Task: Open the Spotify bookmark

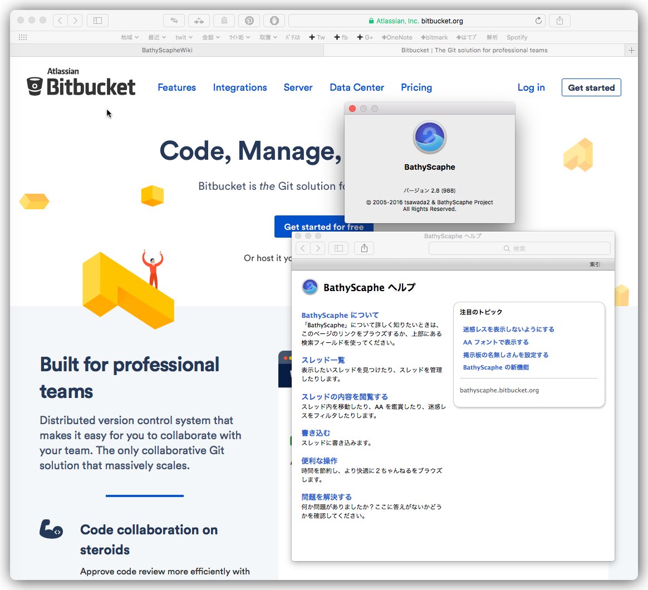Action: point(517,37)
